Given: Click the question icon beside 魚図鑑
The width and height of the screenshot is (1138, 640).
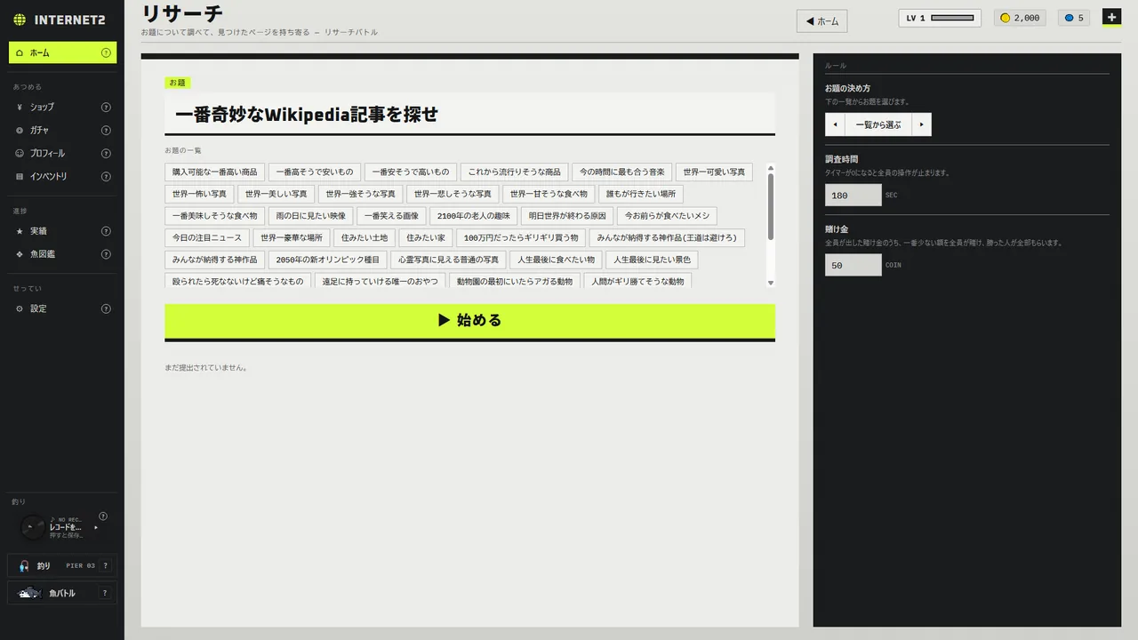Looking at the screenshot, I should [106, 254].
